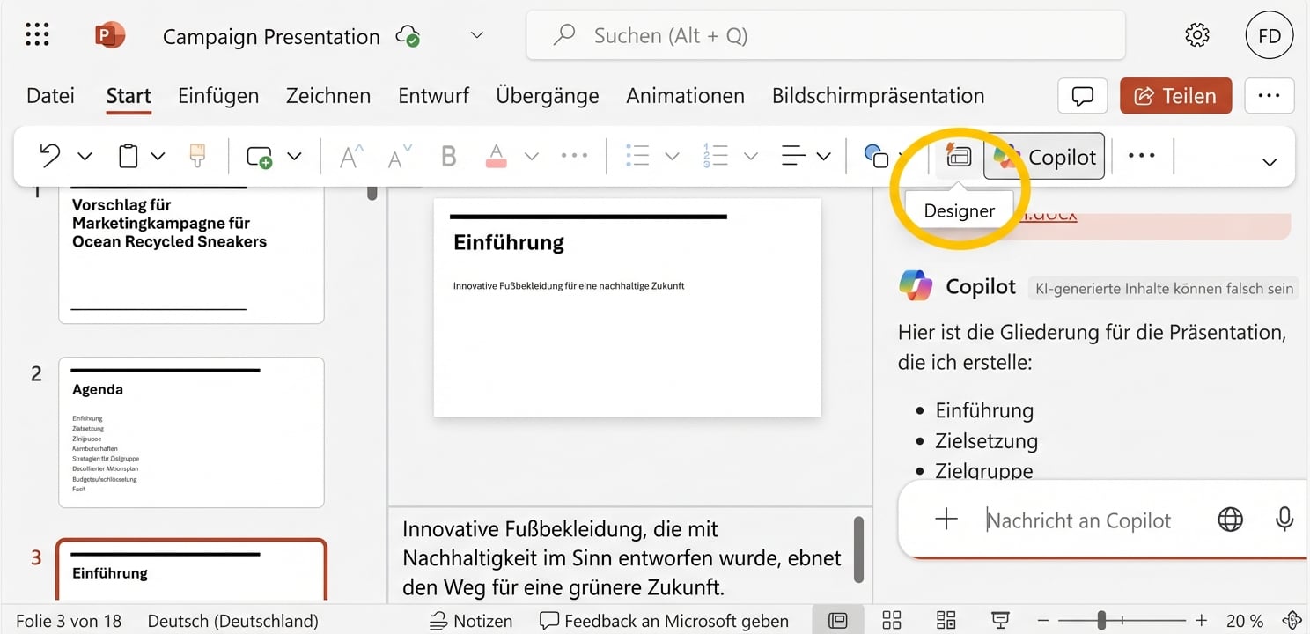Open the text alignment dropdown
1310x634 pixels.
pos(826,155)
